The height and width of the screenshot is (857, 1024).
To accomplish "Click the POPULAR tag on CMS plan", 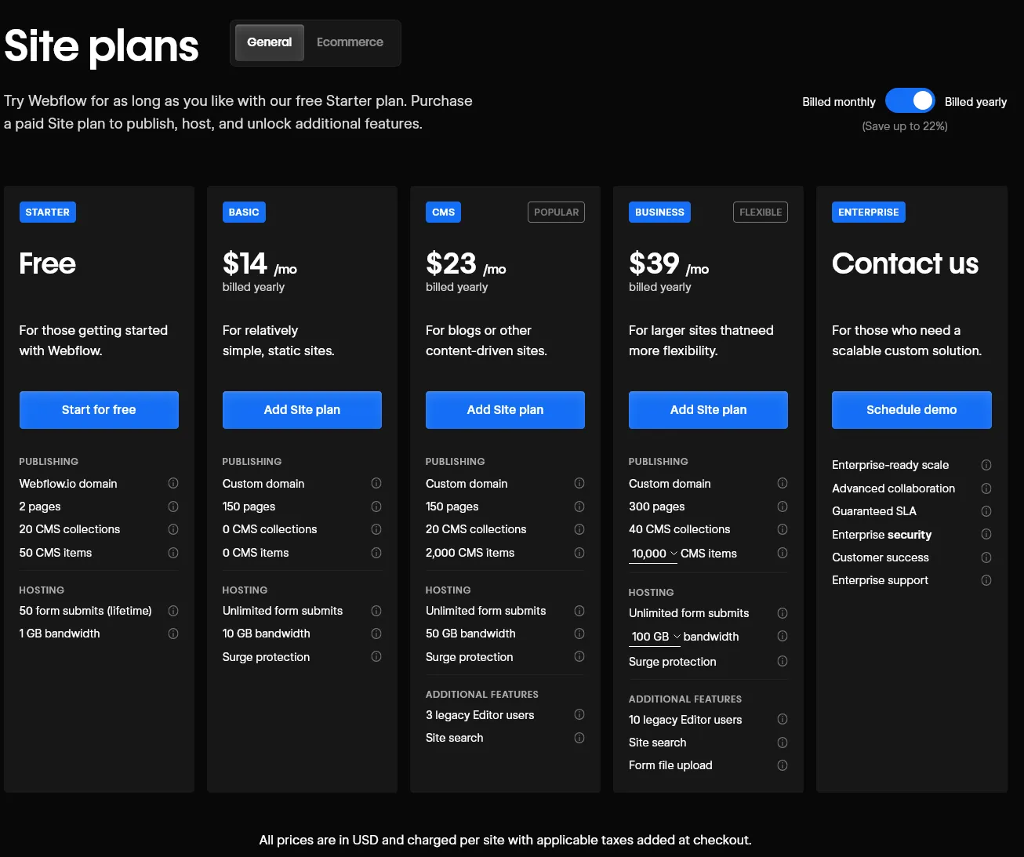I will tap(556, 212).
